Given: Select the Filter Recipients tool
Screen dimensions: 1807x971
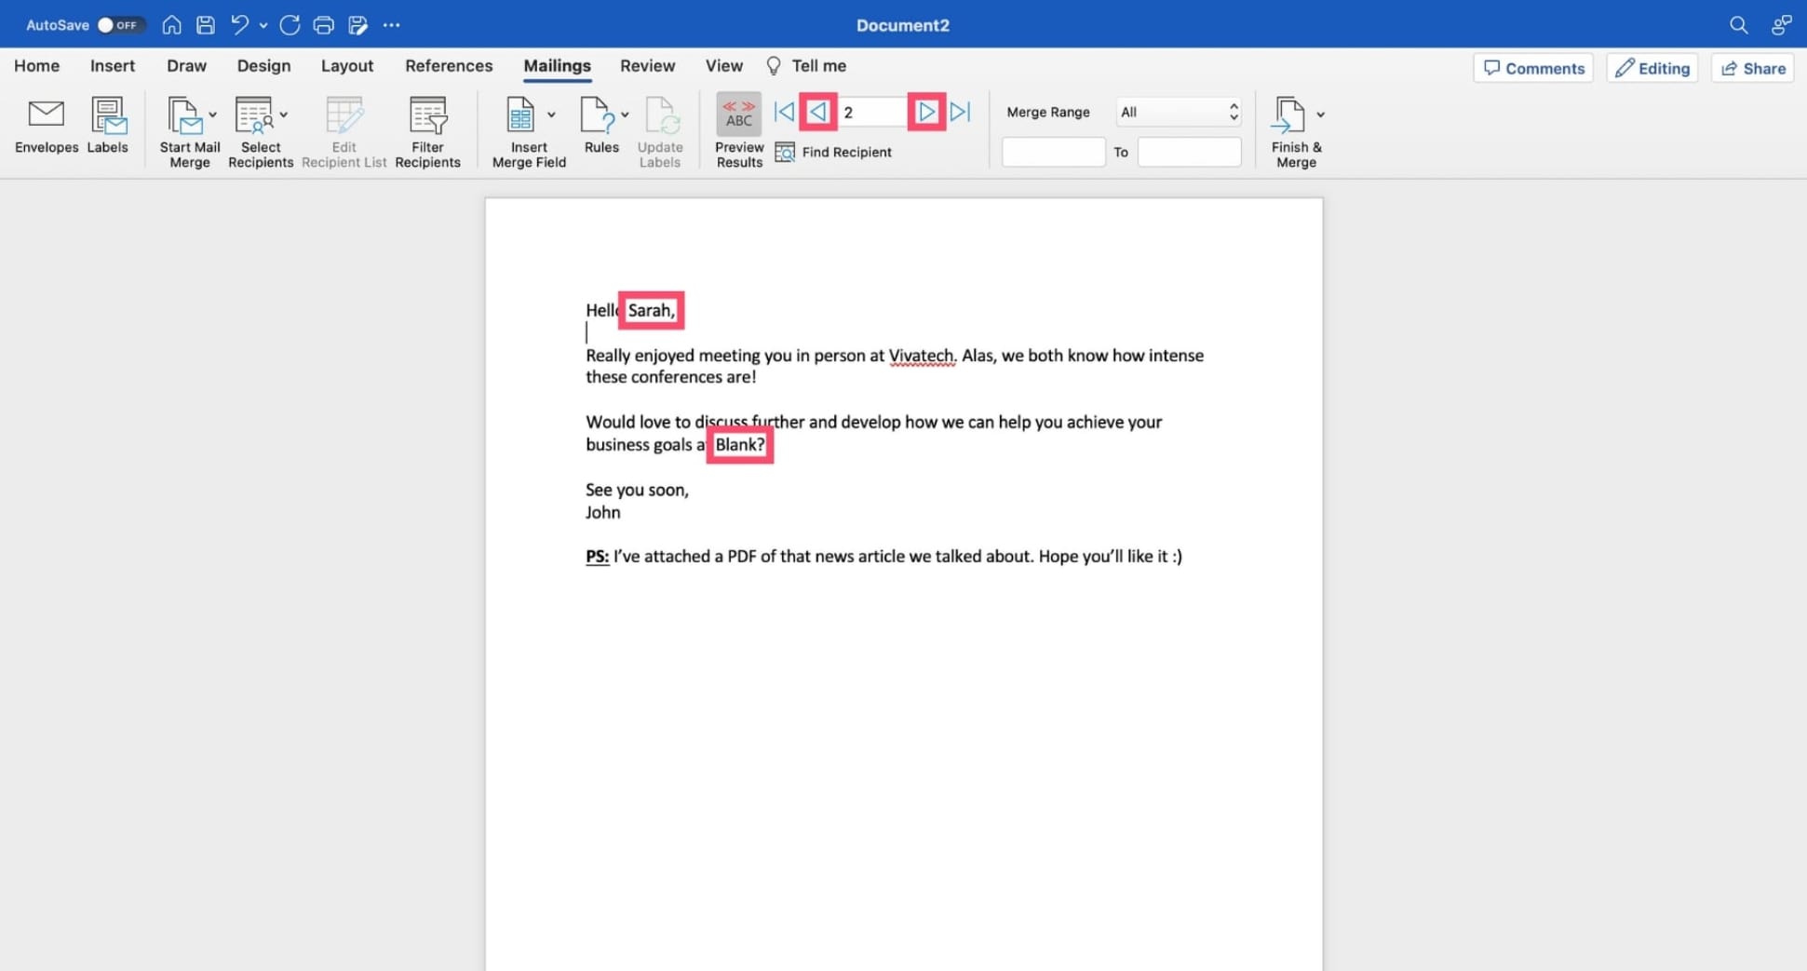Looking at the screenshot, I should pos(427,130).
